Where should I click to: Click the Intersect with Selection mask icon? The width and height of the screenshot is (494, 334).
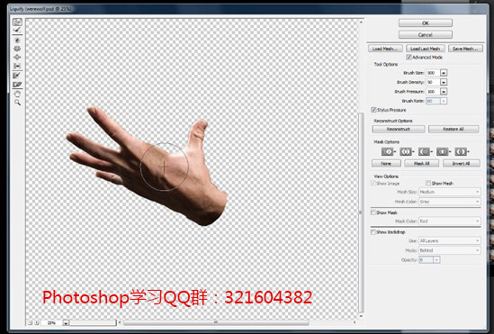tap(442, 152)
